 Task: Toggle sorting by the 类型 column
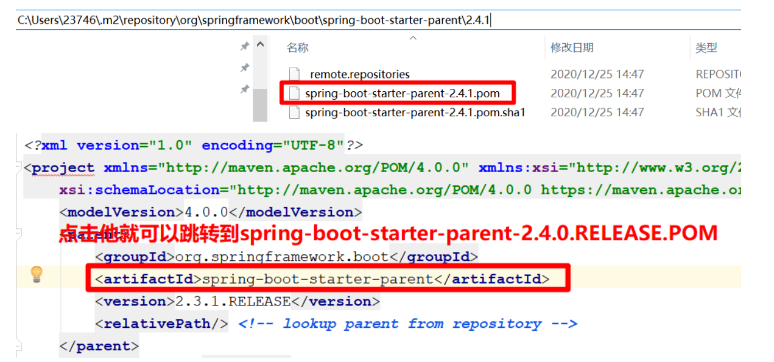708,47
